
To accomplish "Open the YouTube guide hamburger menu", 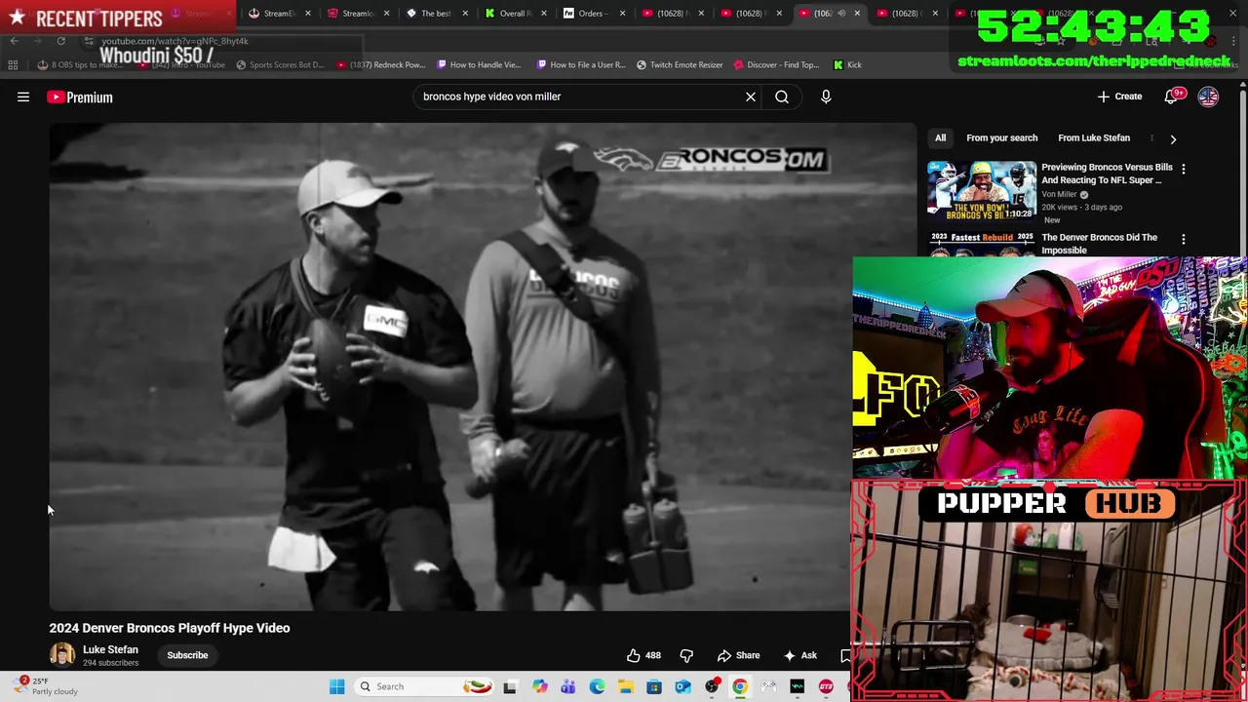I will 23,97.
